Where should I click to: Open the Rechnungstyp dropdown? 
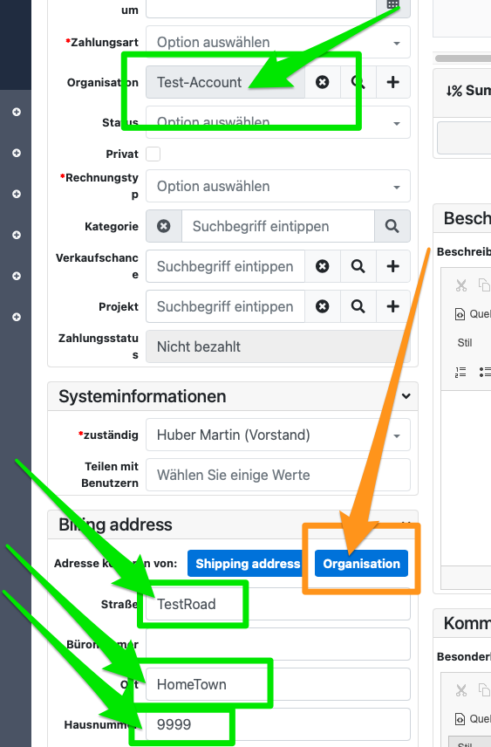pos(278,186)
